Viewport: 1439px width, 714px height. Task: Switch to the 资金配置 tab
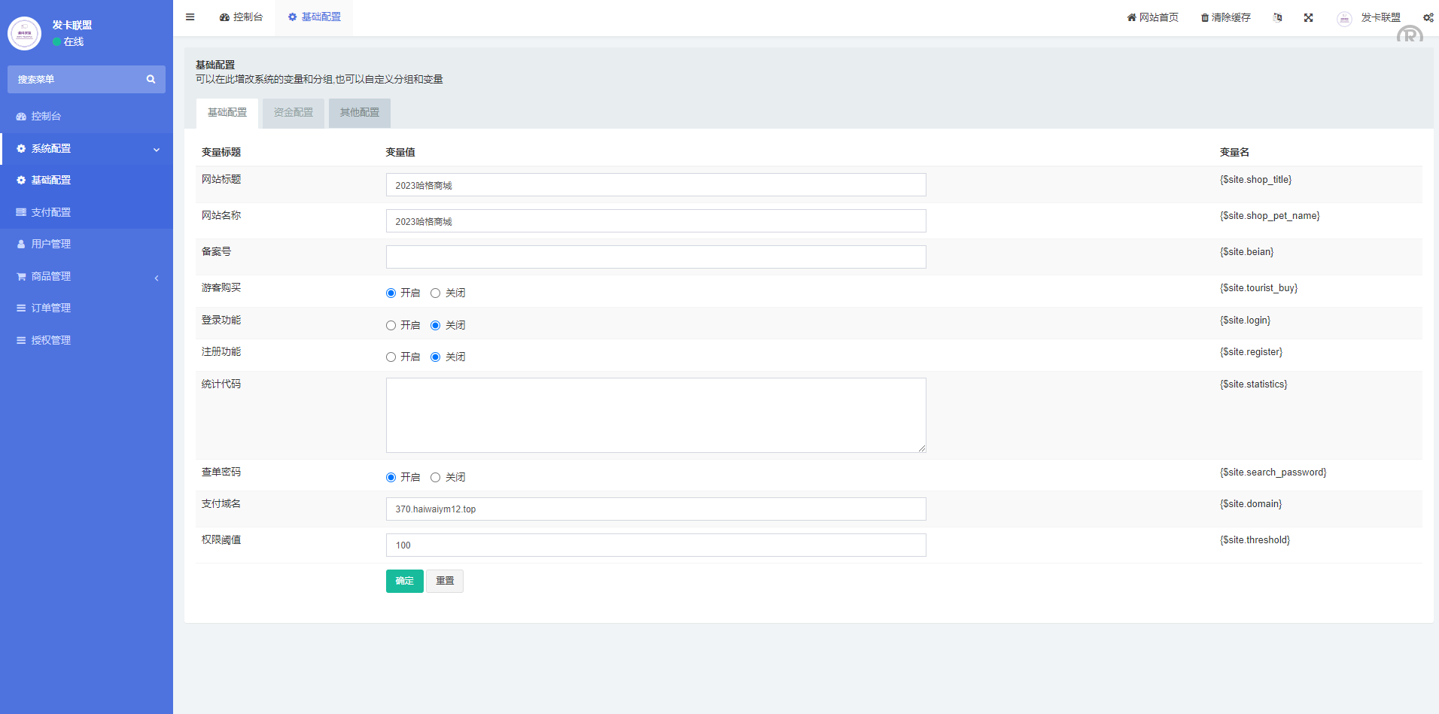(x=294, y=113)
